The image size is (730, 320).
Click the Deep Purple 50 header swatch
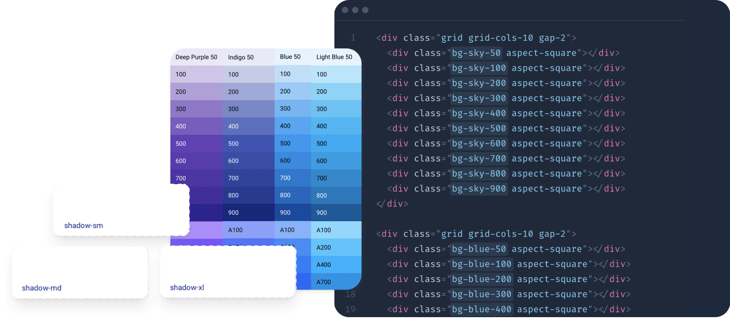(x=196, y=57)
